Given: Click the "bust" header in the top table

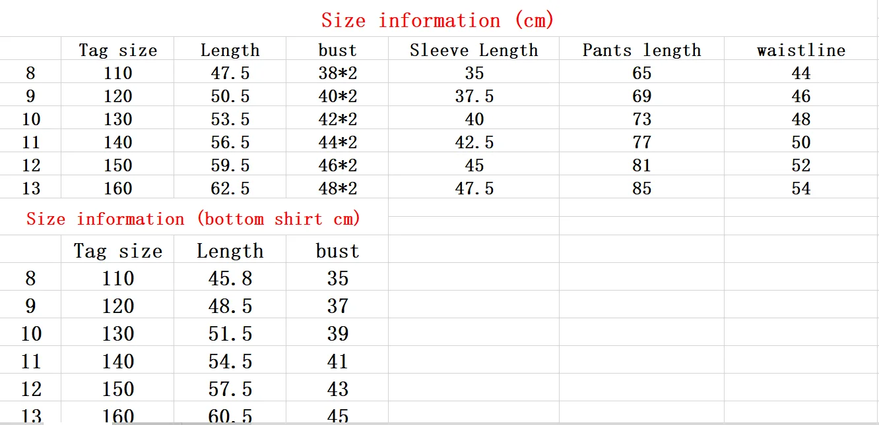Looking at the screenshot, I should tap(337, 50).
